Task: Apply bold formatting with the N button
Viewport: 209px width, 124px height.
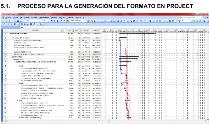Action: [x=52, y=21]
